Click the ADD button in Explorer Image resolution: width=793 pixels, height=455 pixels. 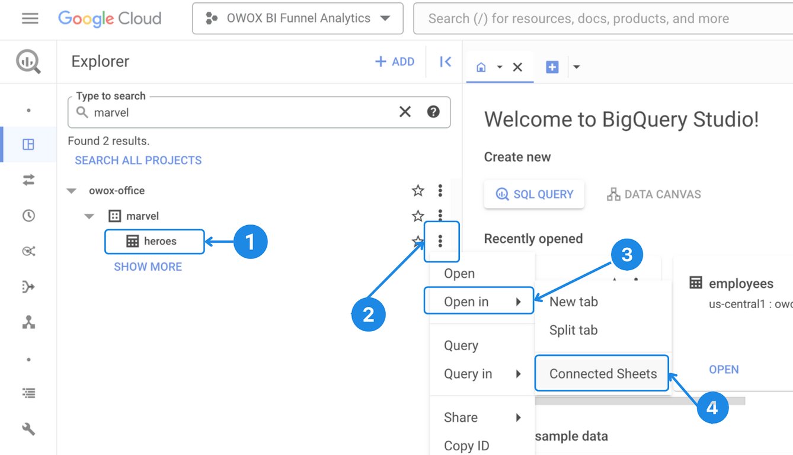point(395,62)
